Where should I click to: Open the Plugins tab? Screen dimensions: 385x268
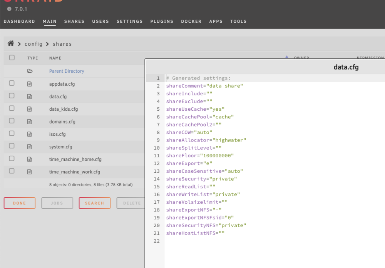(162, 21)
